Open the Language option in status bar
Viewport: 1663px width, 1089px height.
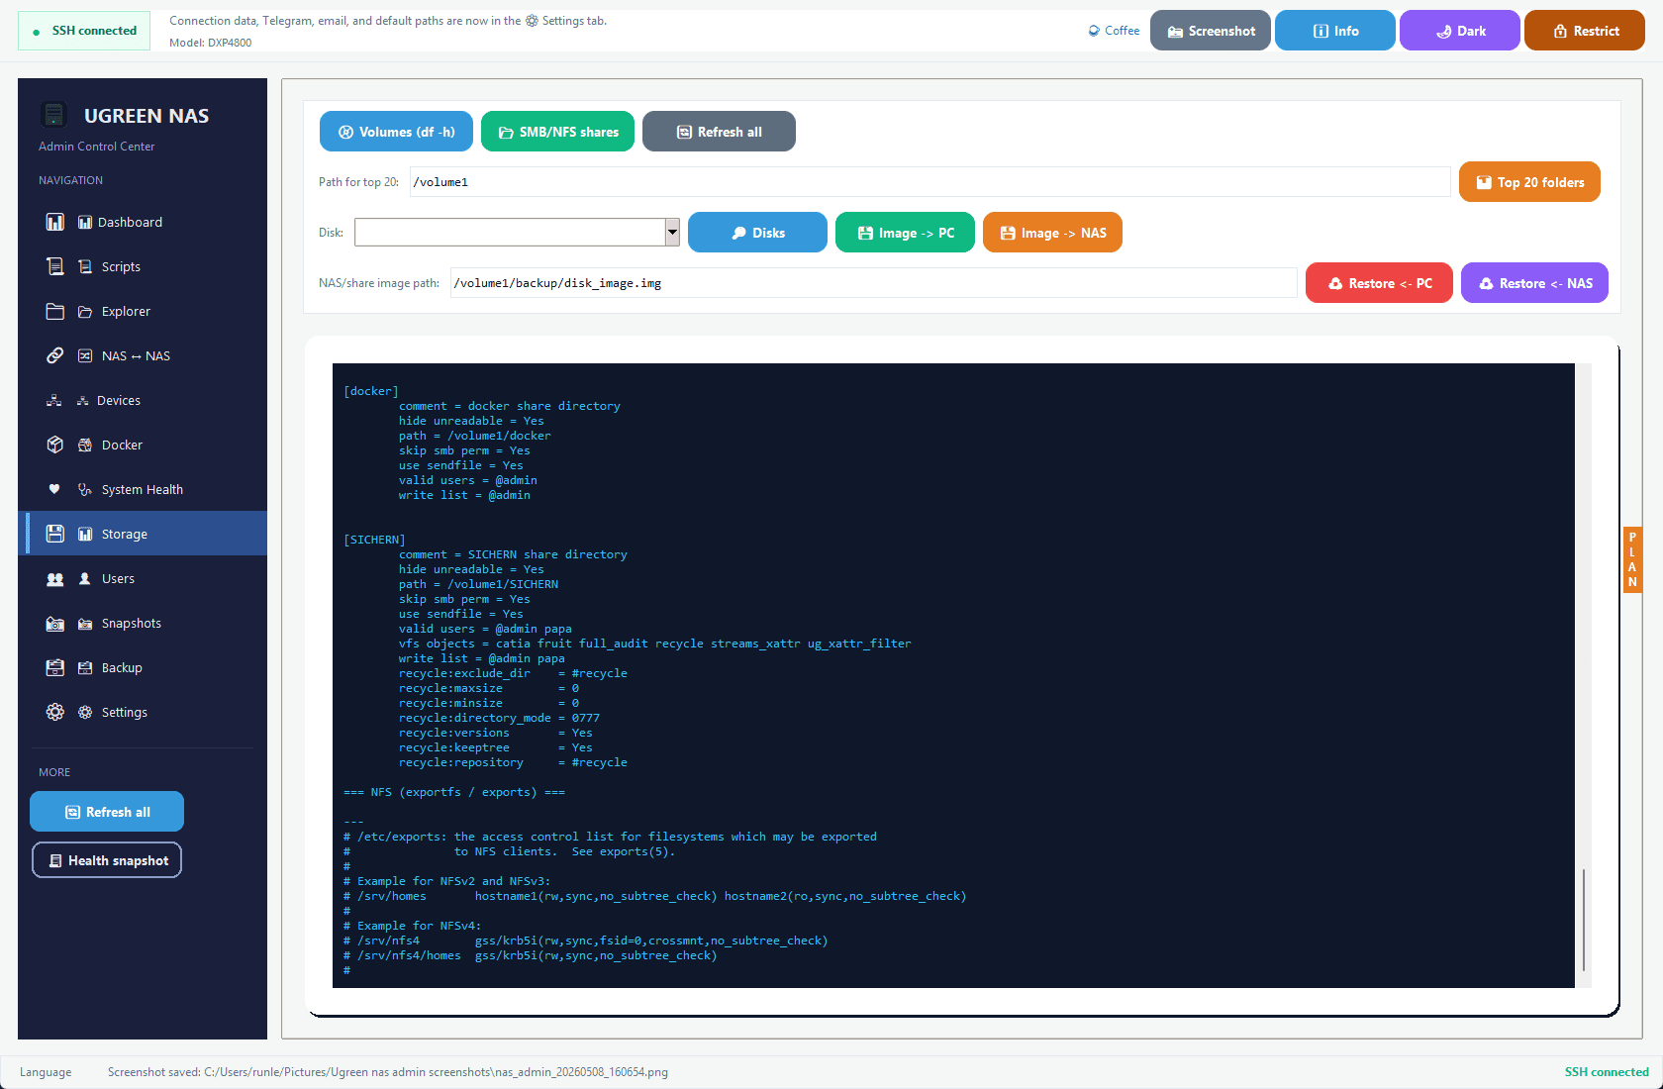pos(46,1072)
